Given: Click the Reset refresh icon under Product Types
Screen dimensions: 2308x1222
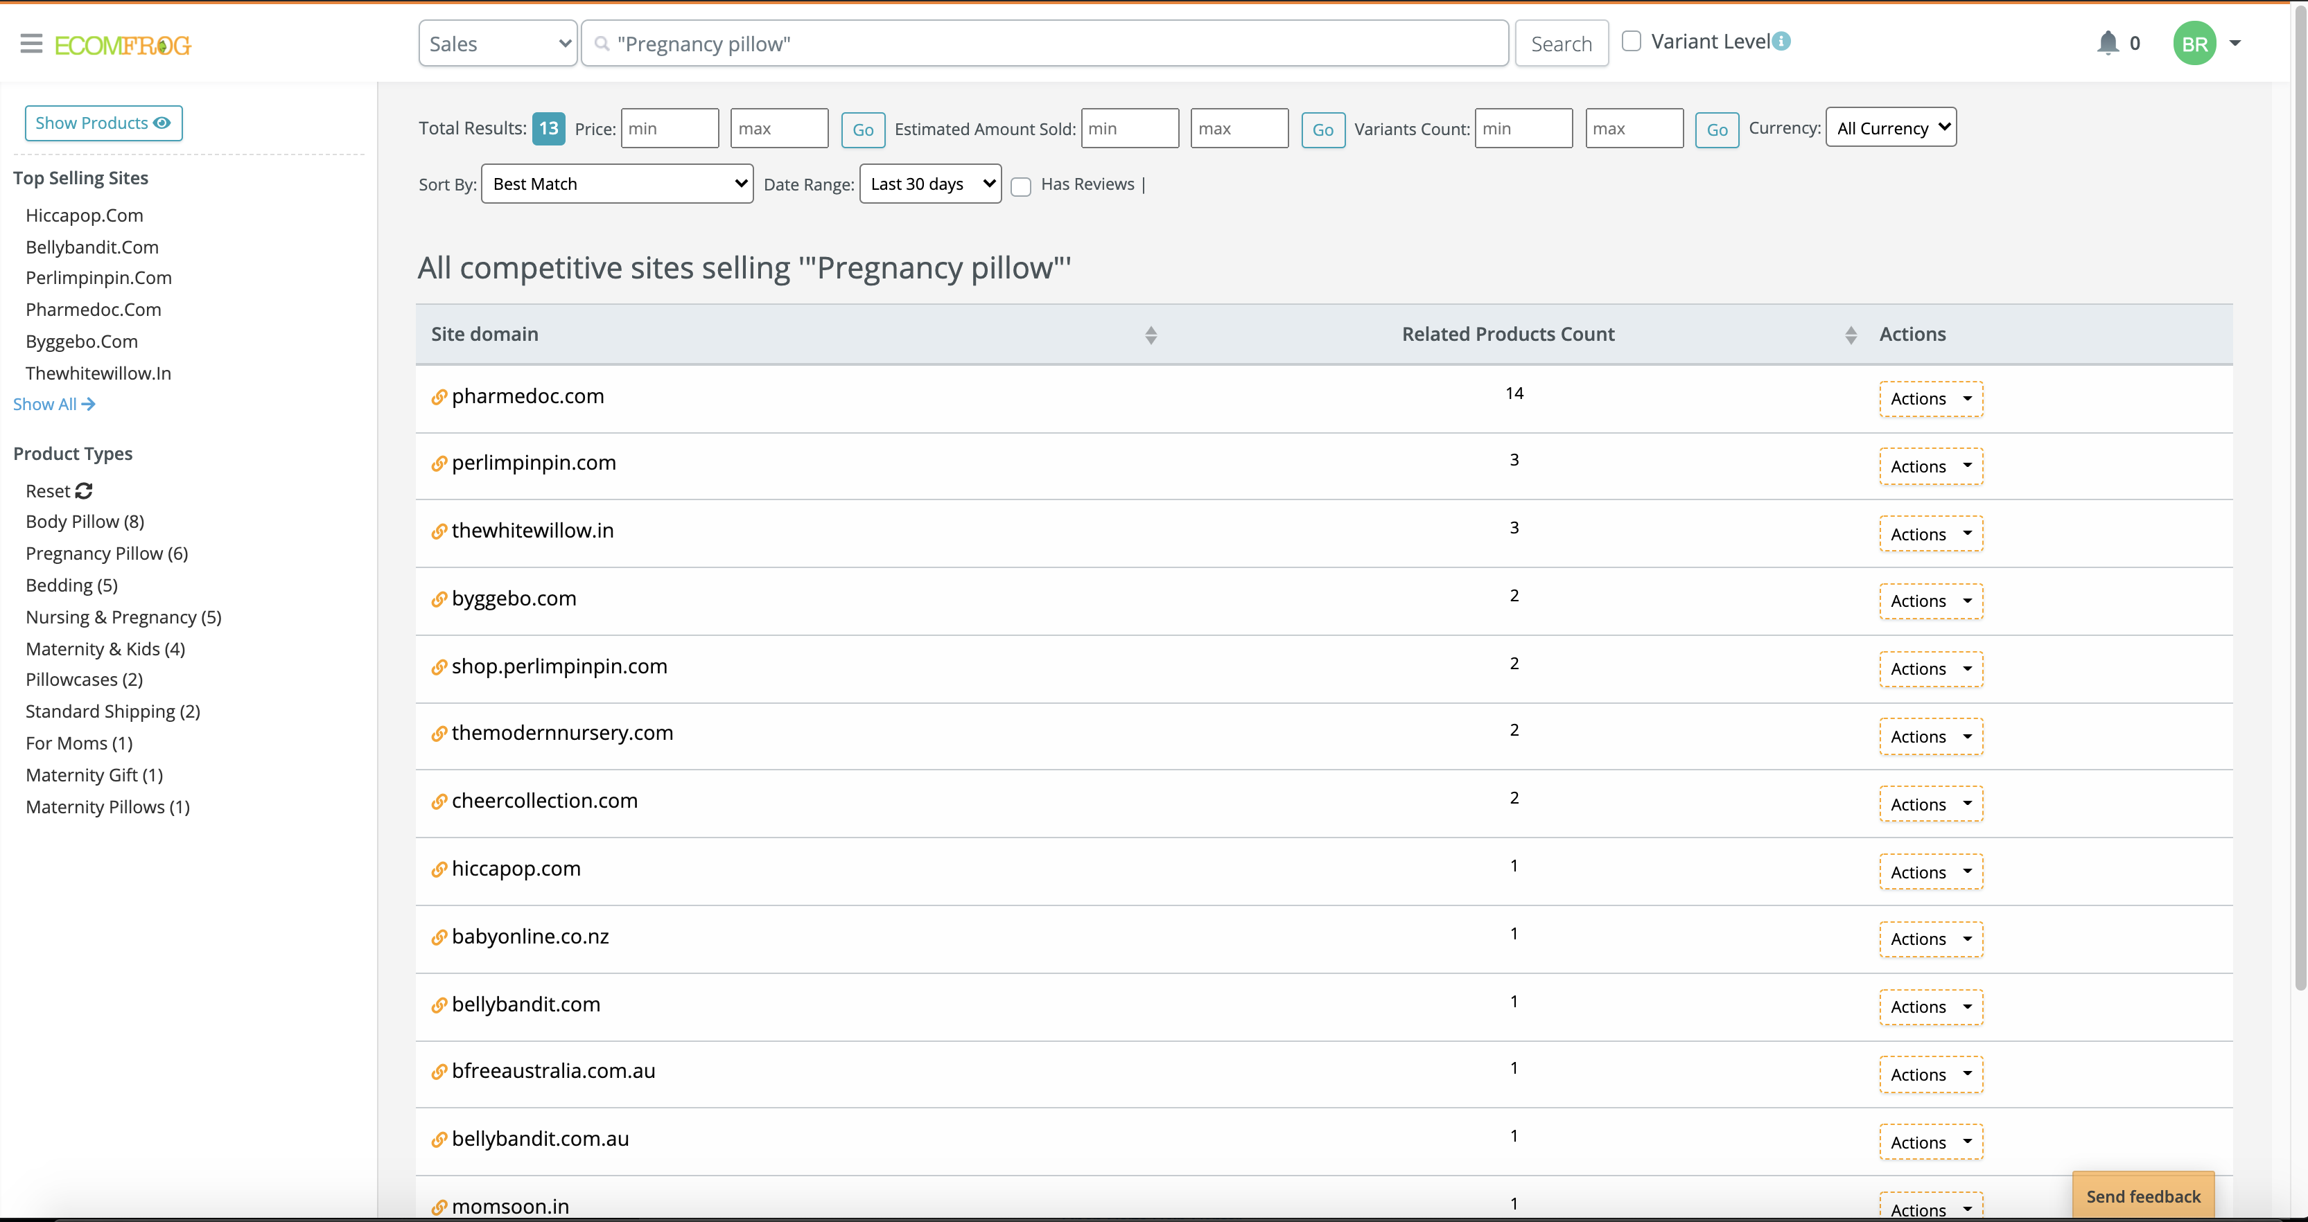Looking at the screenshot, I should (x=83, y=490).
